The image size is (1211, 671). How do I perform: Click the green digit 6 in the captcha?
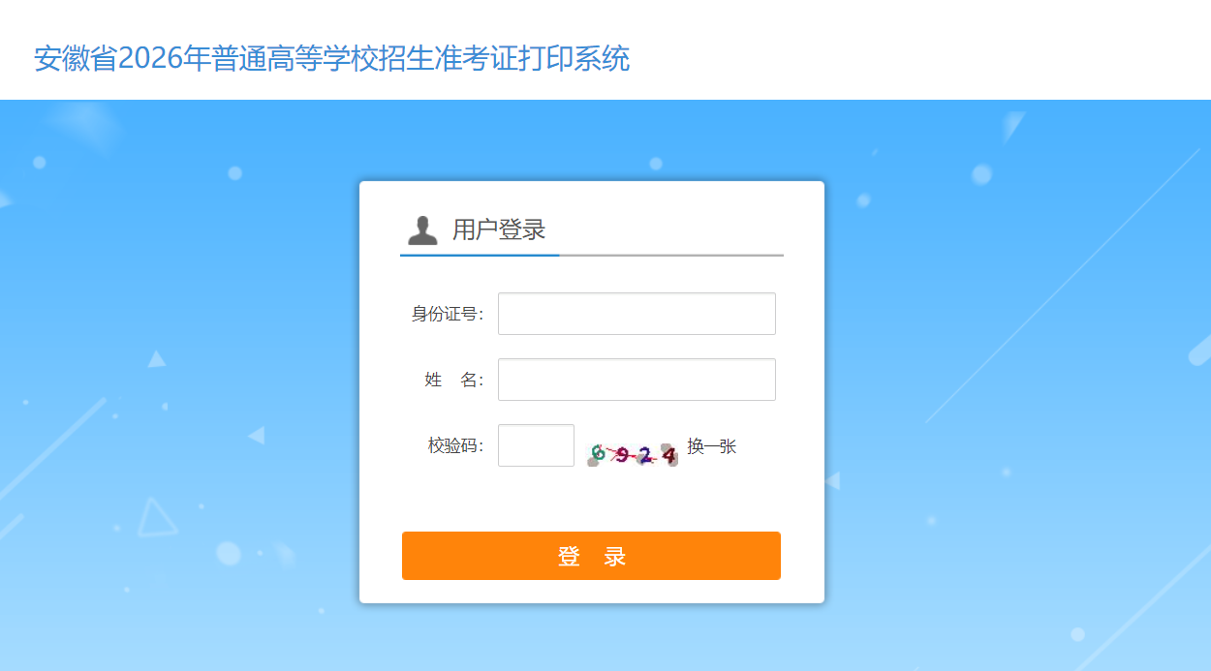(x=599, y=452)
